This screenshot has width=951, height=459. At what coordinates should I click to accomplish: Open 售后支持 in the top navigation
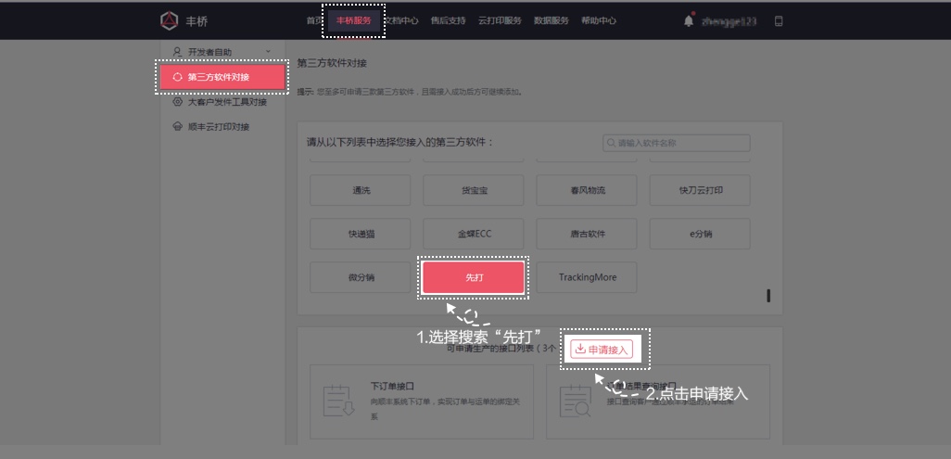coord(449,20)
